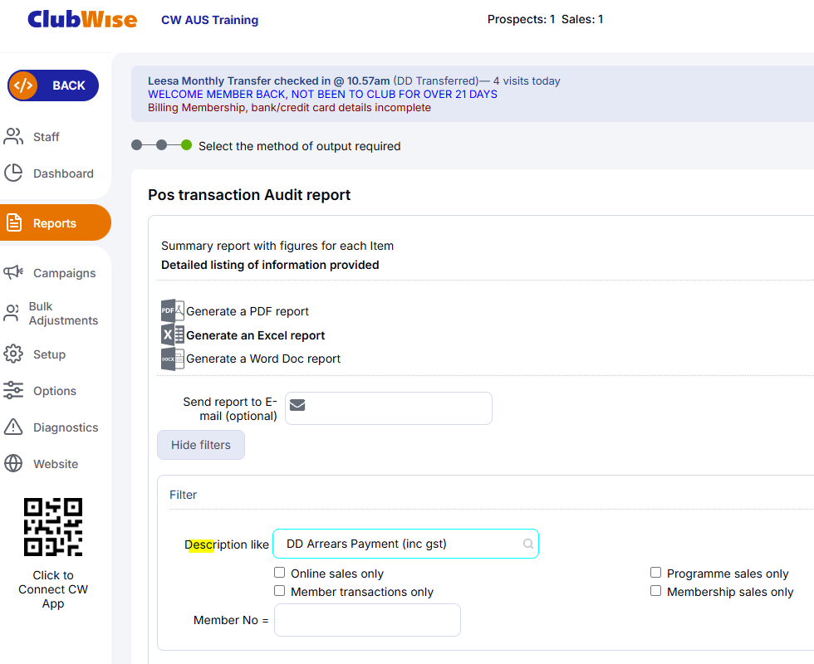Click the Reports document icon

(x=14, y=222)
